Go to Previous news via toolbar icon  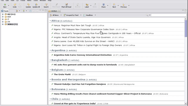[x=123, y=5]
